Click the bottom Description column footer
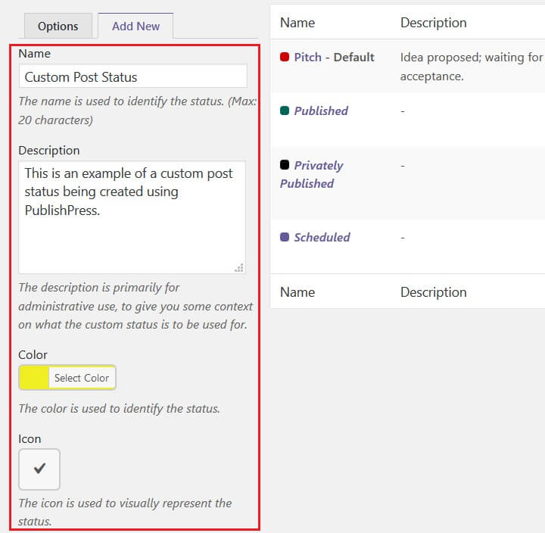The height and width of the screenshot is (533, 545). [434, 292]
